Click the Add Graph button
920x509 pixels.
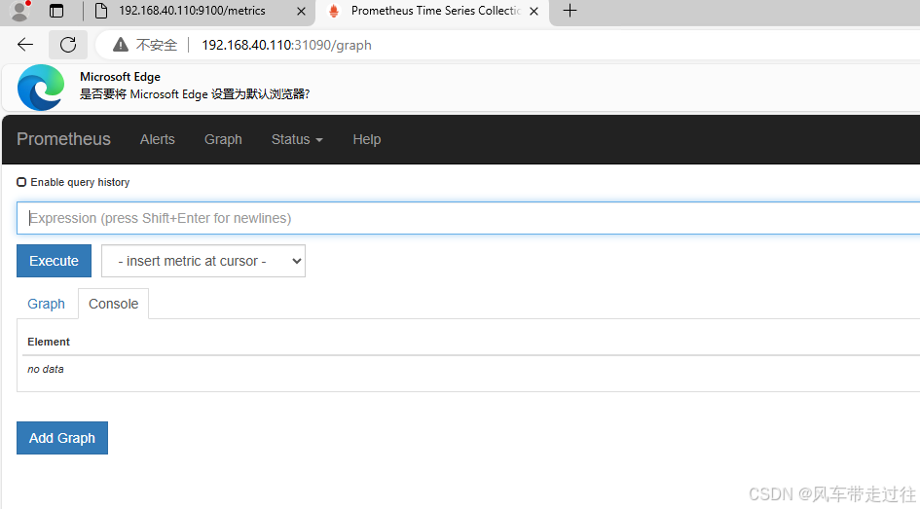pos(62,438)
